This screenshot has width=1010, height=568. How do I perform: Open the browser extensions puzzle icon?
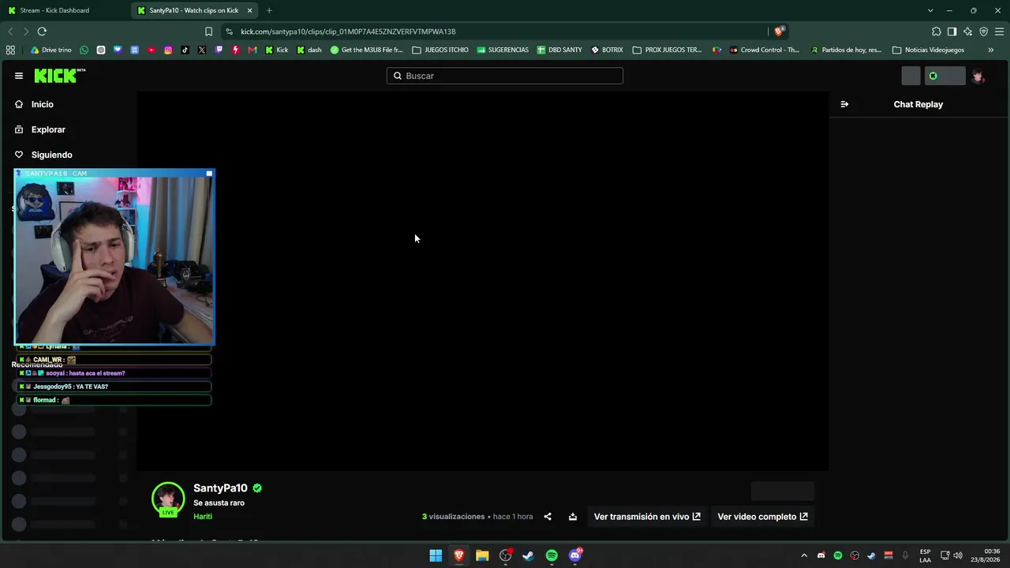click(x=937, y=32)
